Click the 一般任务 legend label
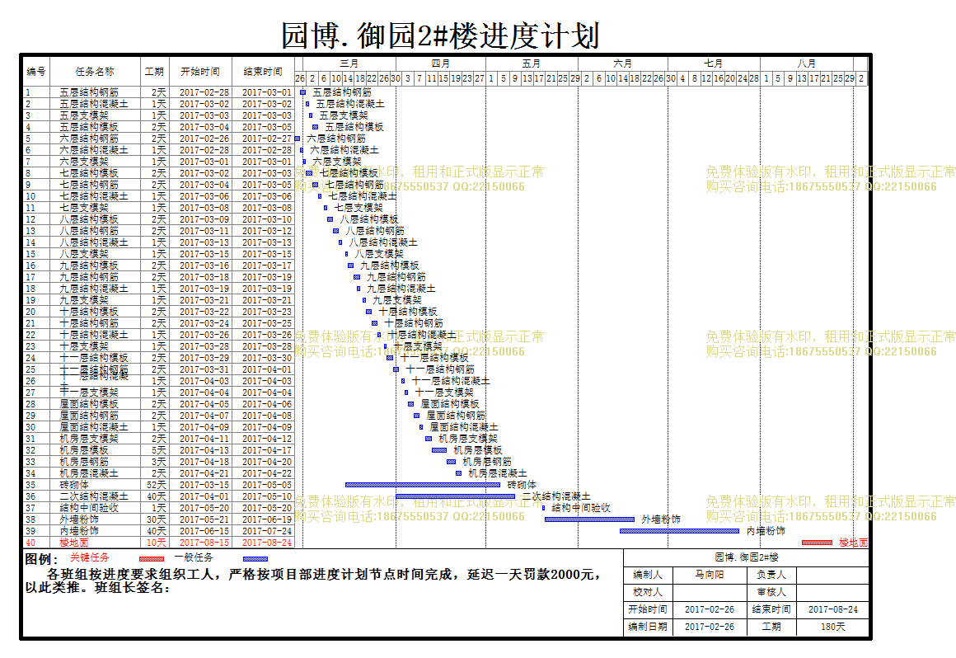 [x=194, y=557]
